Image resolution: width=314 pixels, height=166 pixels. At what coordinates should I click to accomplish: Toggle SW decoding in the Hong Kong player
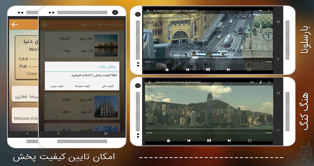pos(252,82)
